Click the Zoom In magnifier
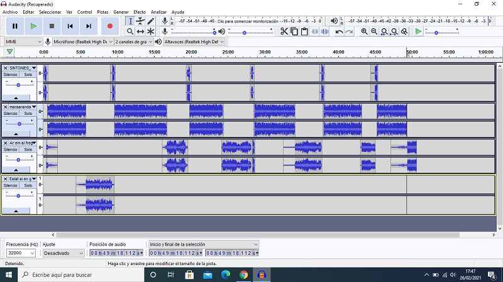 pos(365,31)
